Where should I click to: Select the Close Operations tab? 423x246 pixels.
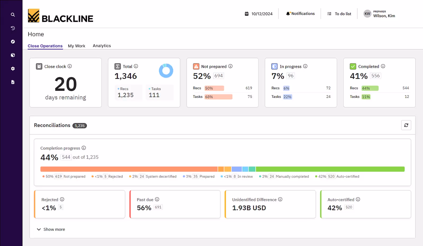click(x=45, y=46)
